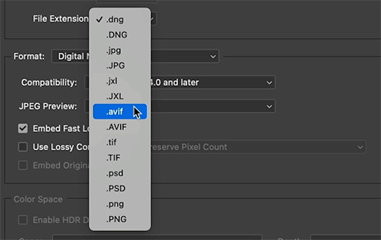The height and width of the screenshot is (240, 381).
Task: Select .JPG uppercase extension entry
Action: point(114,66)
